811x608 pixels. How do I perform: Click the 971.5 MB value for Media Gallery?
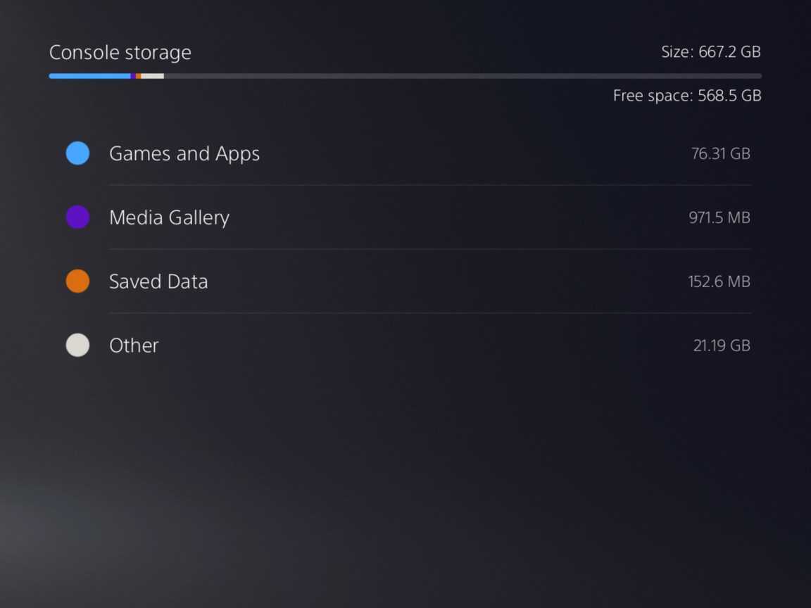pyautogui.click(x=719, y=217)
